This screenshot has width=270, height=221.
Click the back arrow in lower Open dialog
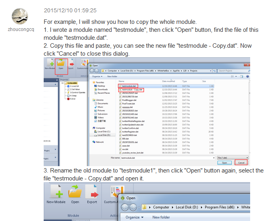pos(125,207)
